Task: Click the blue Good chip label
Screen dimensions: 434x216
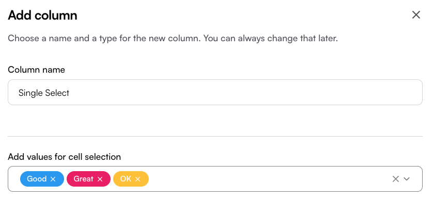Action: [37, 179]
